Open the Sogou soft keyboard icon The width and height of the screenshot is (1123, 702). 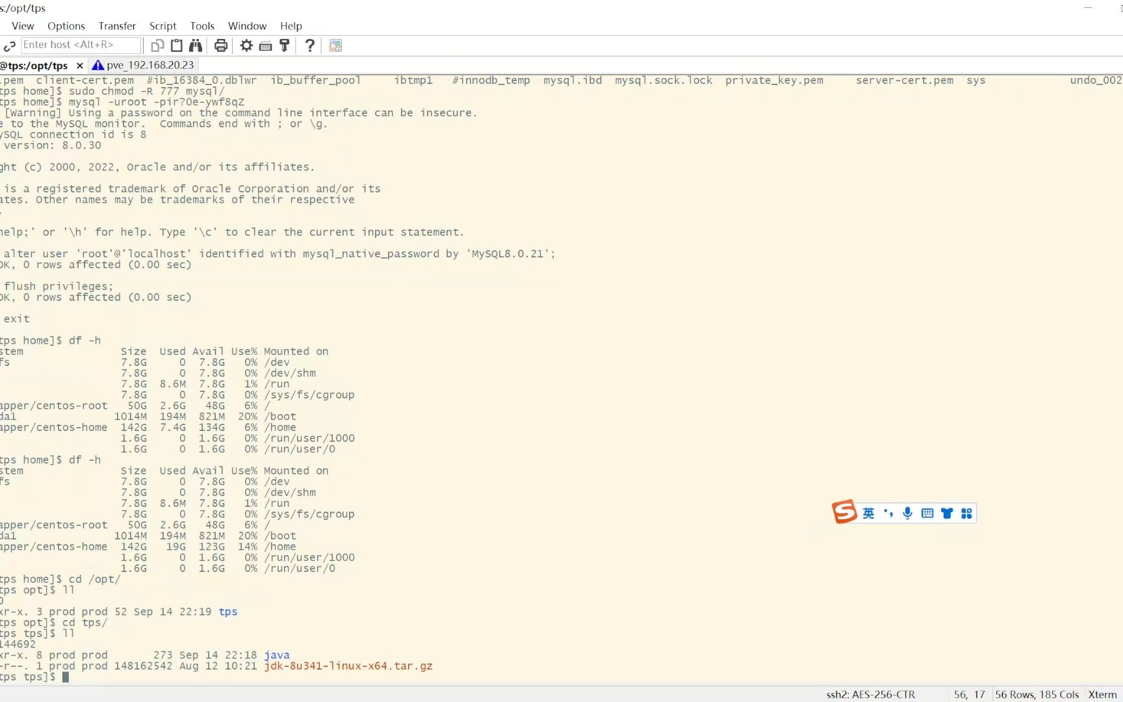click(927, 513)
